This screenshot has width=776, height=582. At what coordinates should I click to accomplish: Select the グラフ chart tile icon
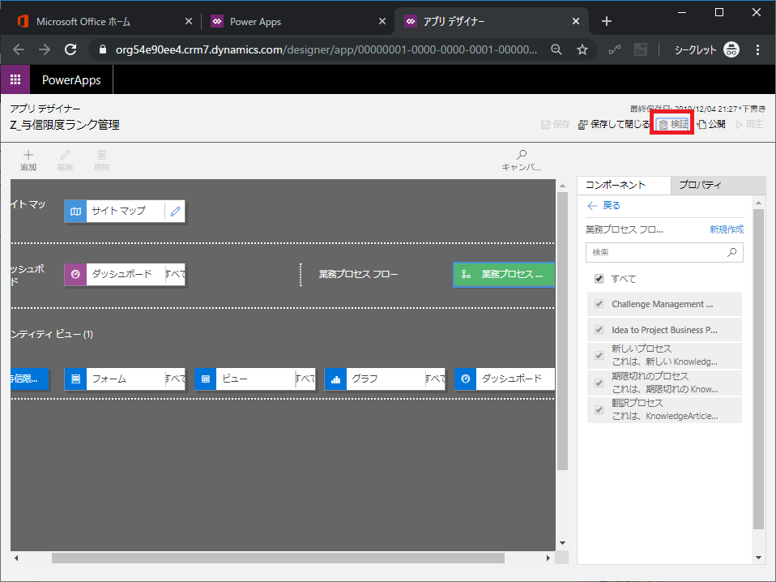coord(335,379)
